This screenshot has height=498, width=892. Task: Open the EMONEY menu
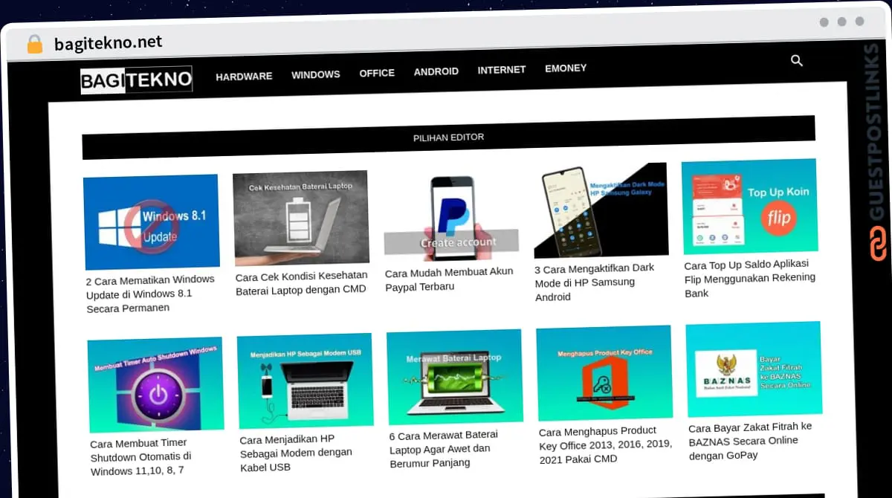click(566, 68)
